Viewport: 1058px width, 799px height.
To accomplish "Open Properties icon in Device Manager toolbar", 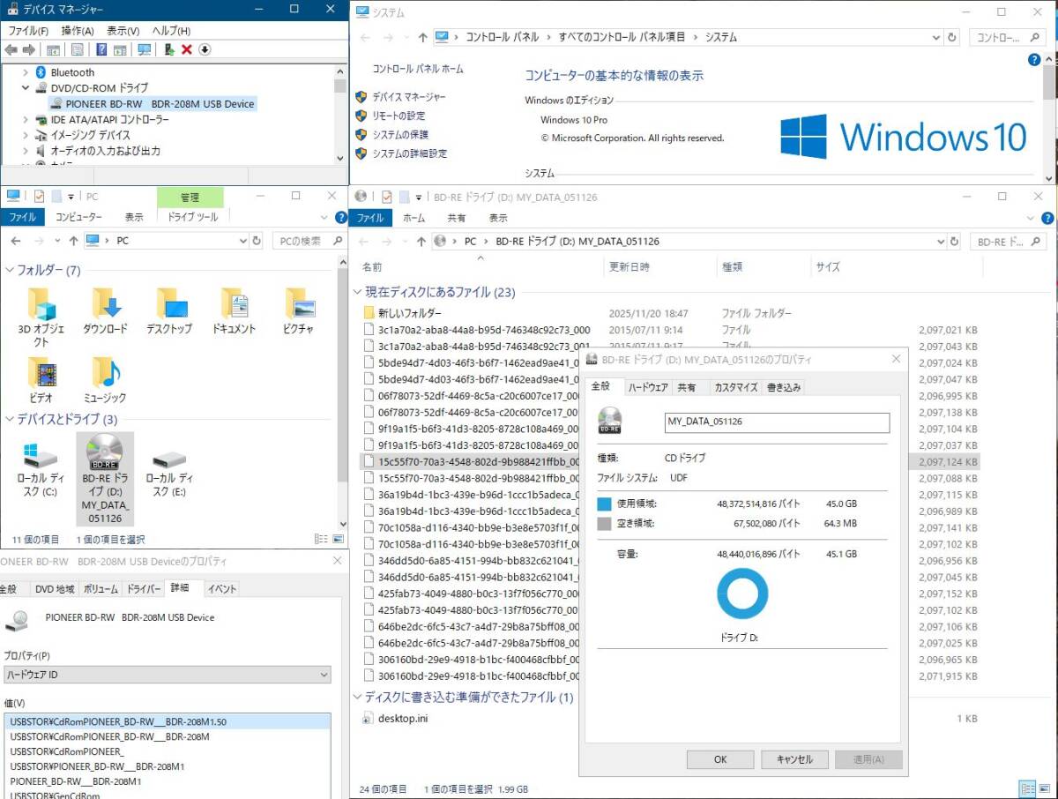I will coord(77,49).
